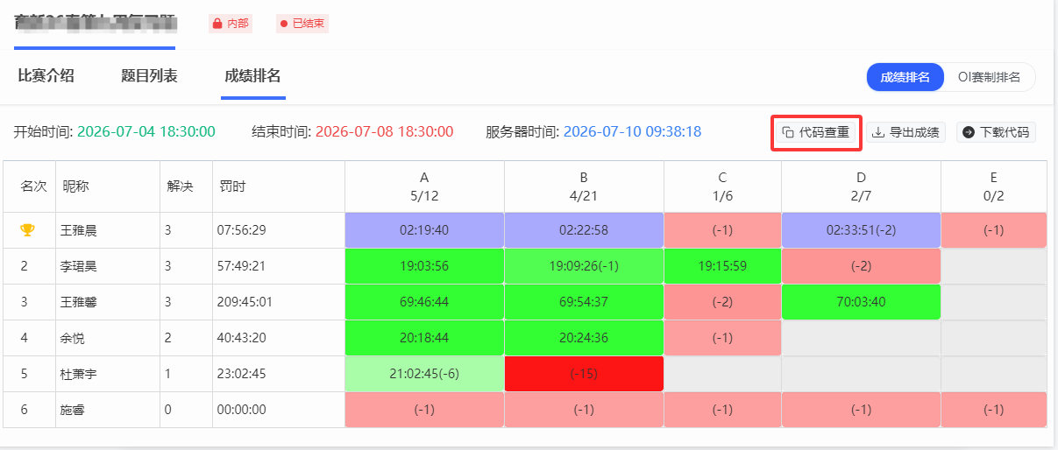Click end time 2026-07-08 18:30:00
Image resolution: width=1058 pixels, height=450 pixels.
[384, 132]
